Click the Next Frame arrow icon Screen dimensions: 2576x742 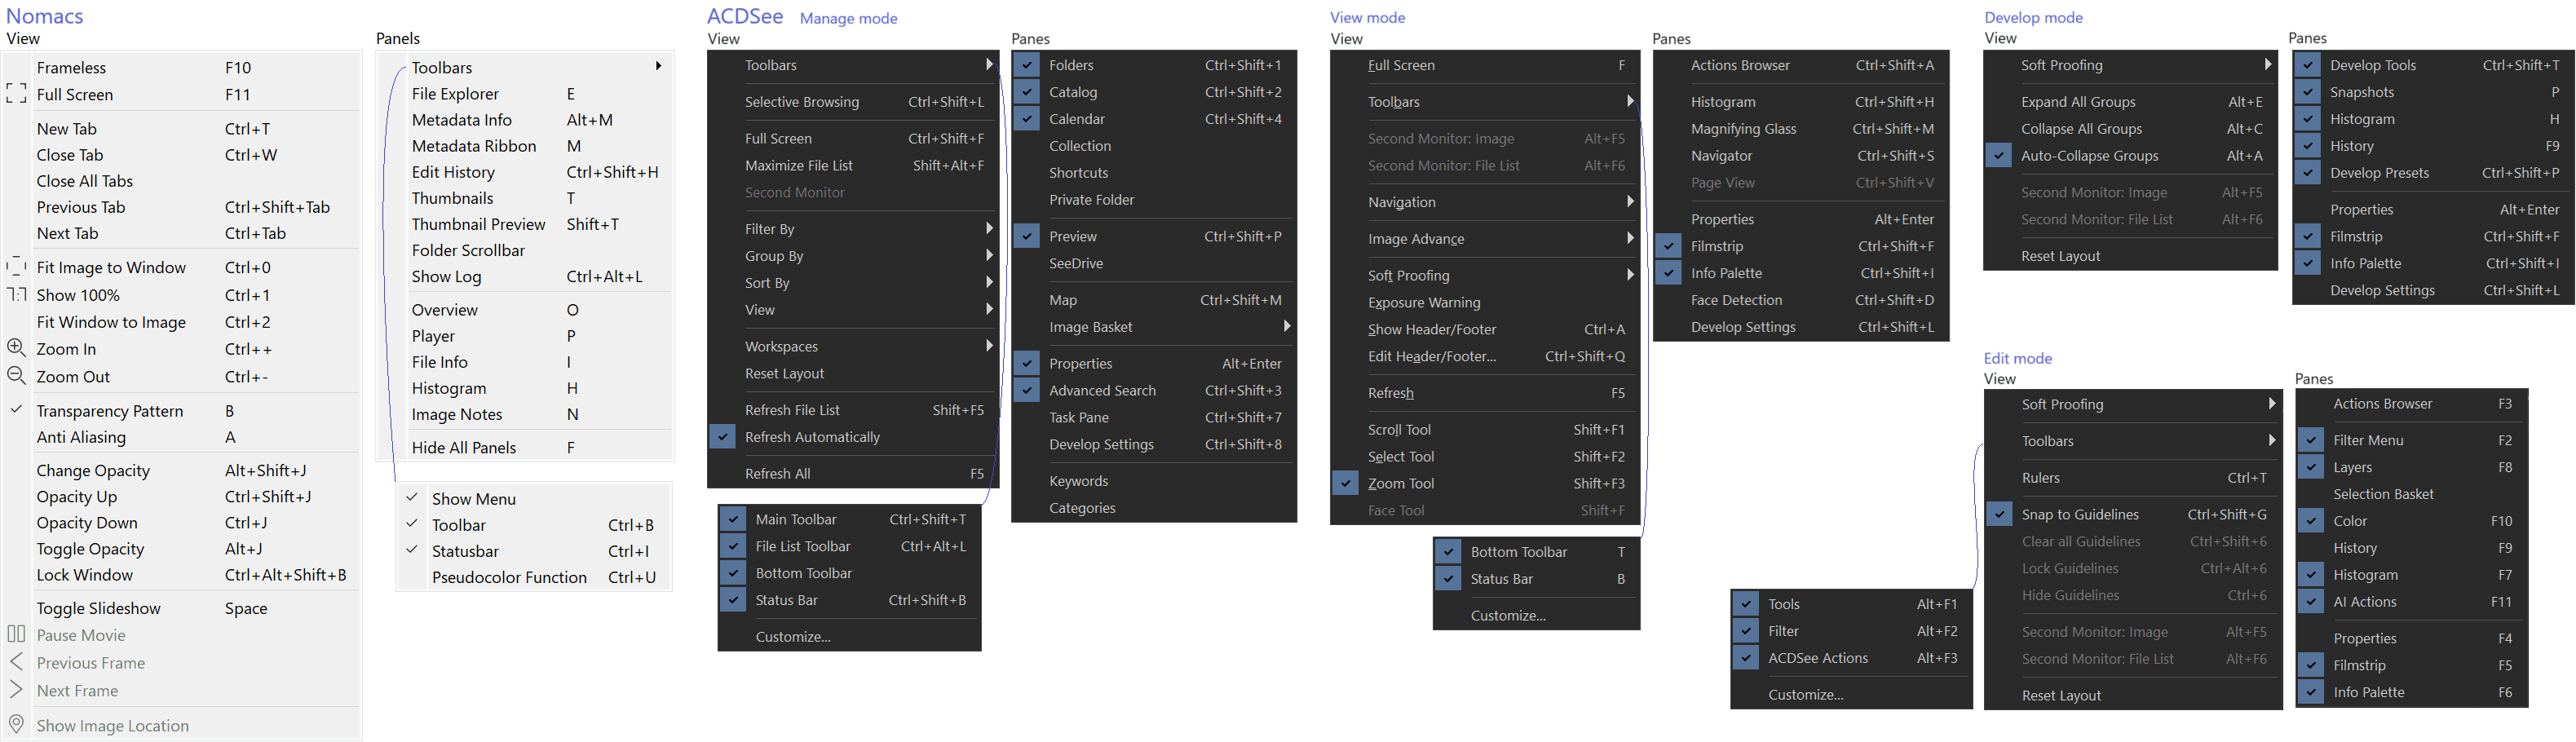[16, 690]
